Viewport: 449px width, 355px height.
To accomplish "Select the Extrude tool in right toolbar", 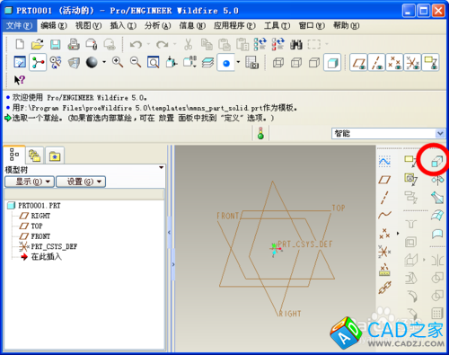I will tap(436, 162).
